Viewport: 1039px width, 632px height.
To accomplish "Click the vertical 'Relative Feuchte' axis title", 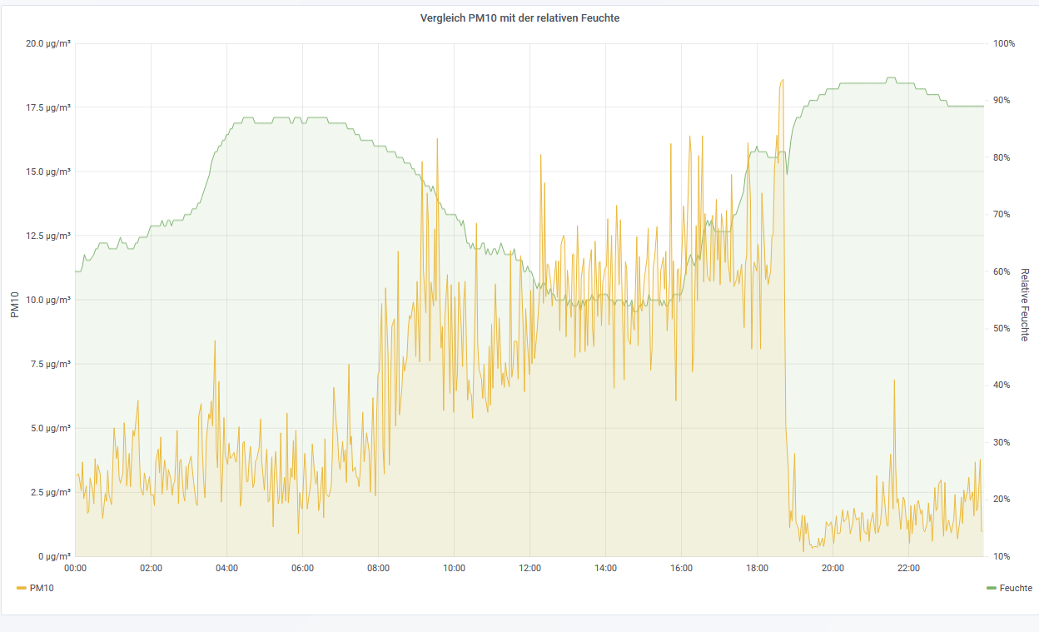I will point(1025,305).
